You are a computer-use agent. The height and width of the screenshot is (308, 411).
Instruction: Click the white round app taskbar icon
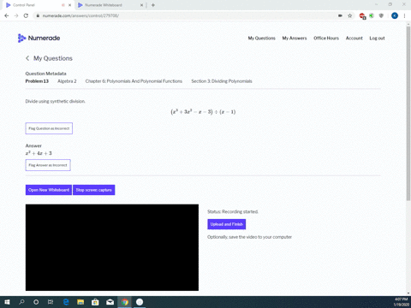pos(140,302)
